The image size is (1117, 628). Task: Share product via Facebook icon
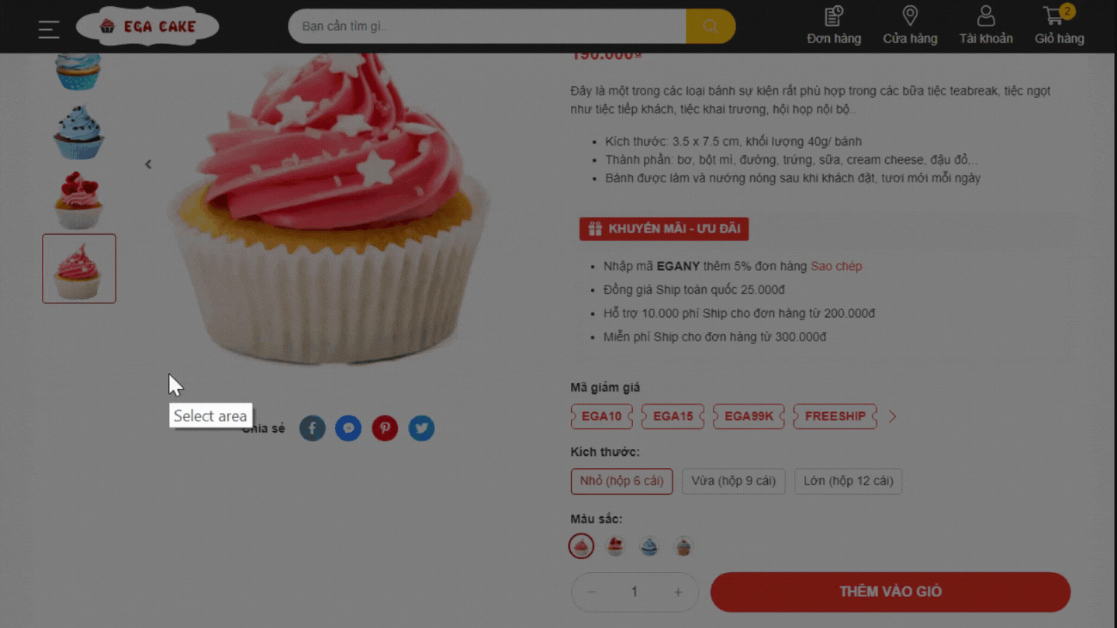313,428
